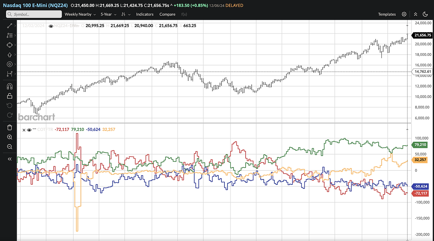This screenshot has height=241, width=434.
Task: Click the green 79,210 axis label
Action: 420,145
